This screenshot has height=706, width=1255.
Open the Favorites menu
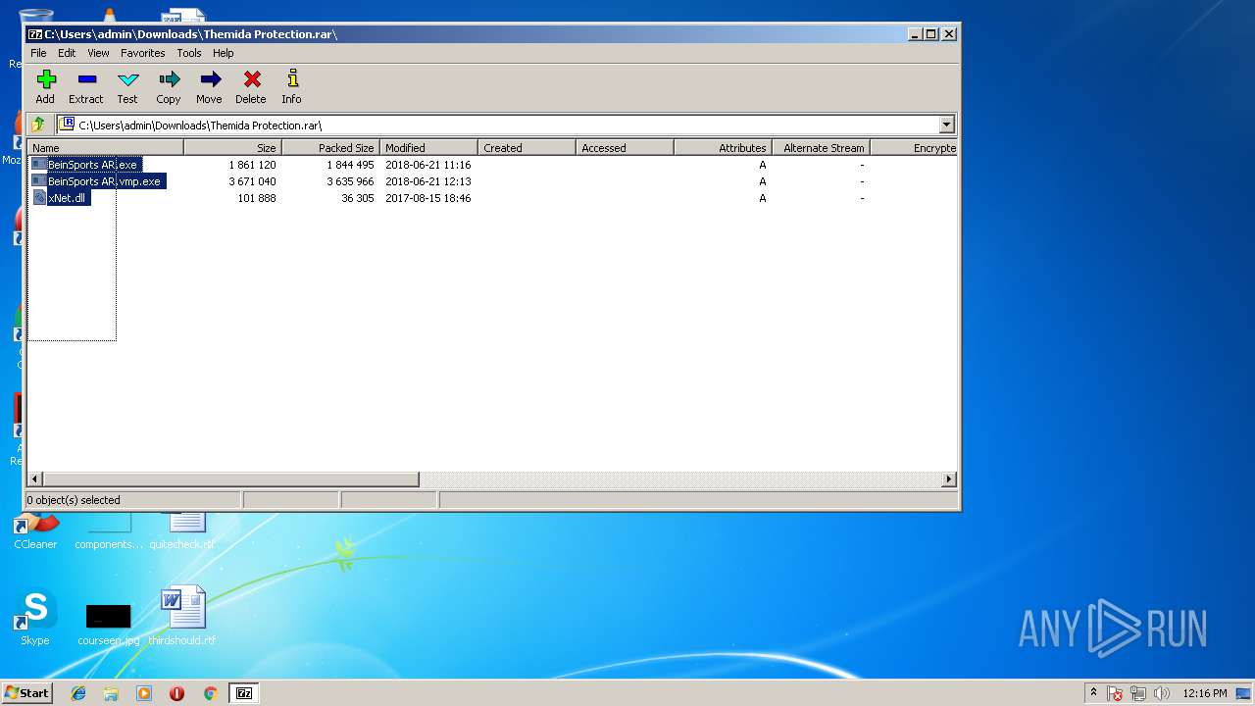(x=143, y=53)
